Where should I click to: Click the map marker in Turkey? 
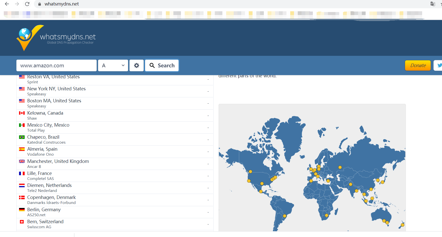pyautogui.click(x=328, y=181)
